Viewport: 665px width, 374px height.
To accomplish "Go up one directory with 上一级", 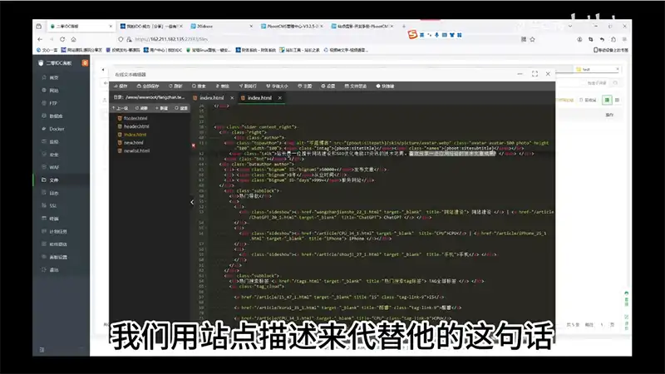I will click(121, 107).
